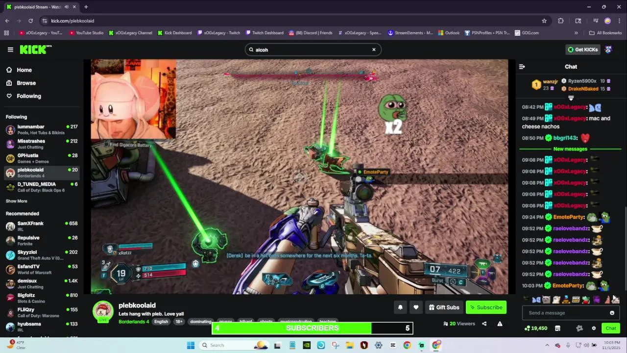Open the Get KICKs button
The width and height of the screenshot is (627, 353).
pos(582,50)
